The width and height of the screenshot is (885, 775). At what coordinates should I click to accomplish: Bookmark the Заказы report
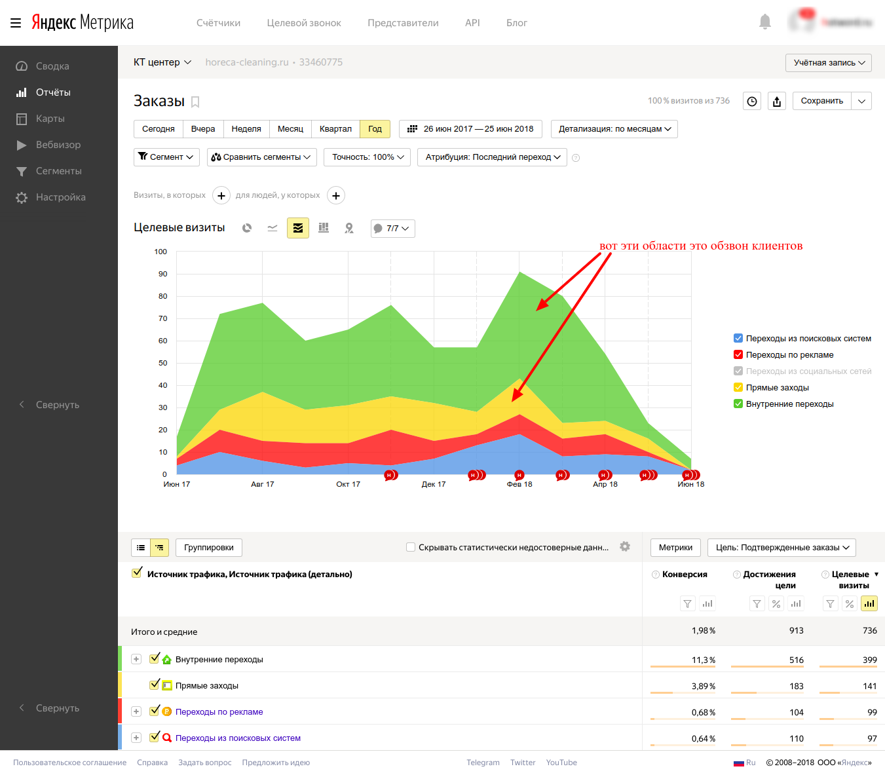point(195,102)
